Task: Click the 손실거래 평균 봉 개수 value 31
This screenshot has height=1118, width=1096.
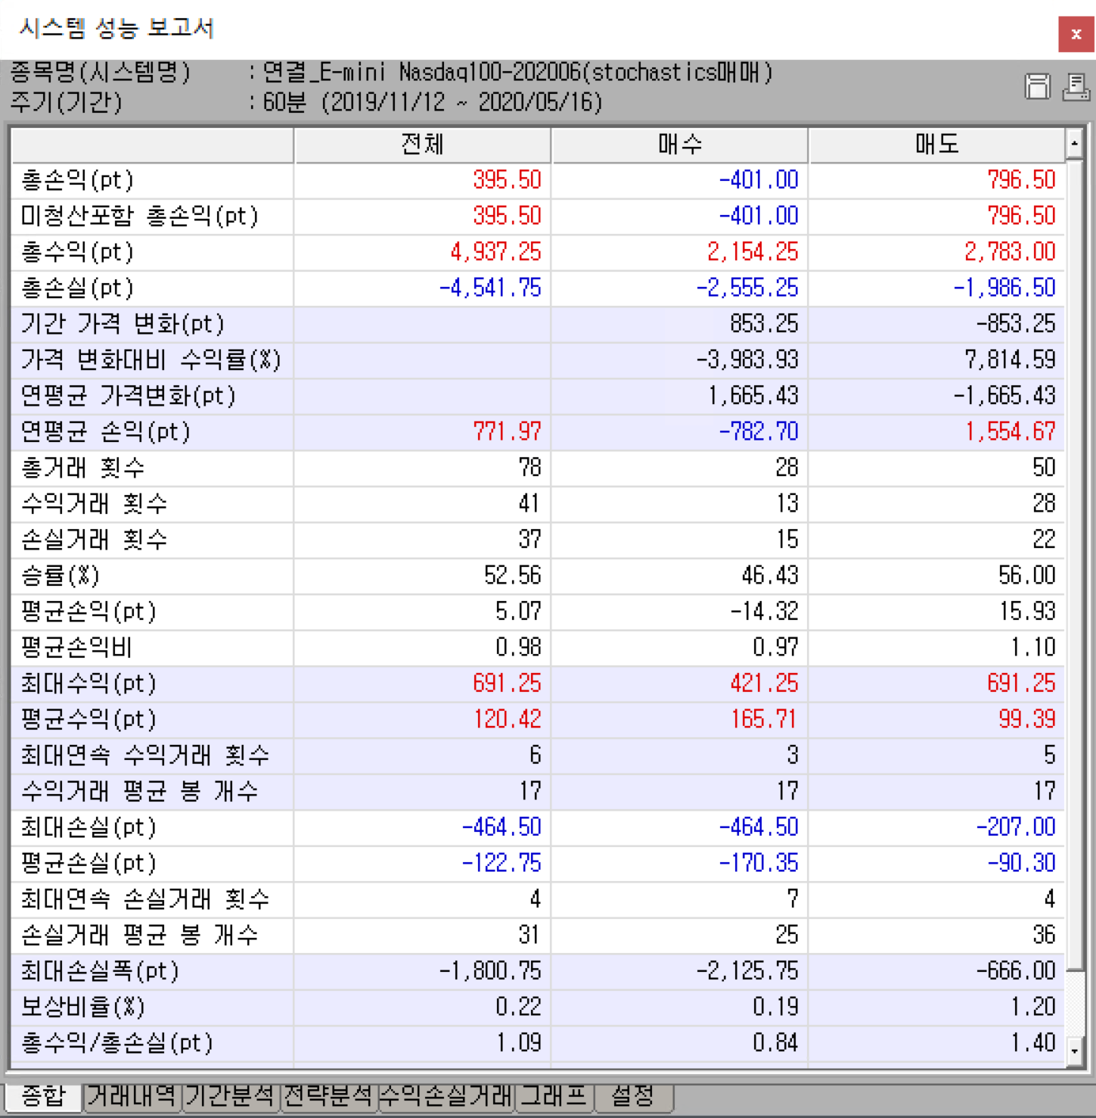Action: click(530, 936)
